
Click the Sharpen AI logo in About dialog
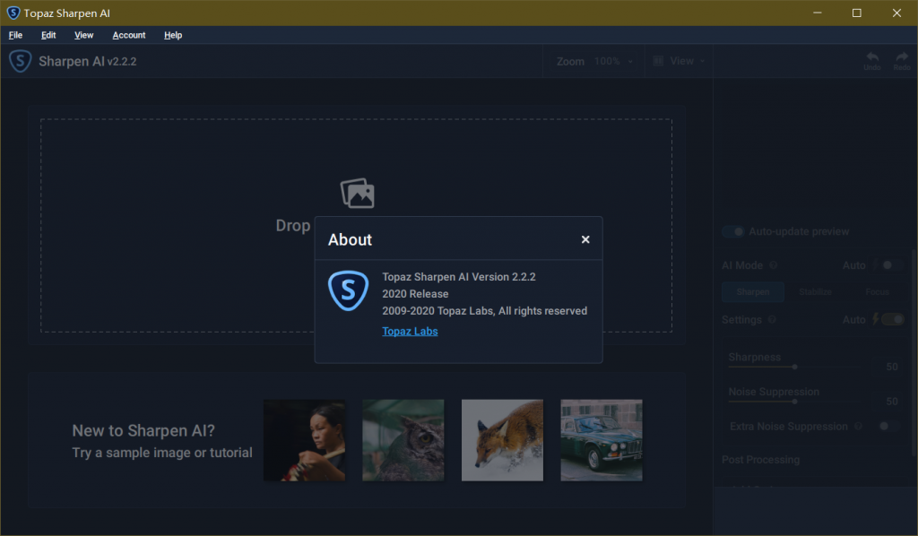(x=348, y=291)
